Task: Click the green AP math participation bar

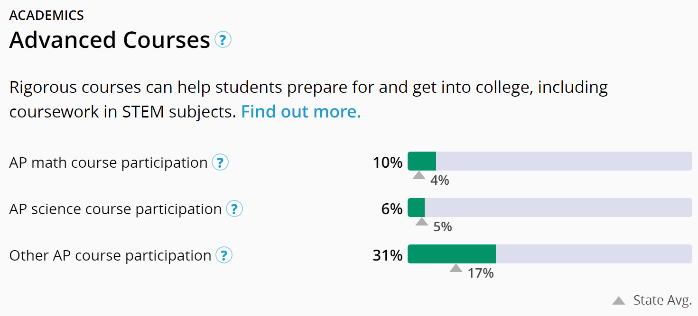Action: tap(422, 161)
